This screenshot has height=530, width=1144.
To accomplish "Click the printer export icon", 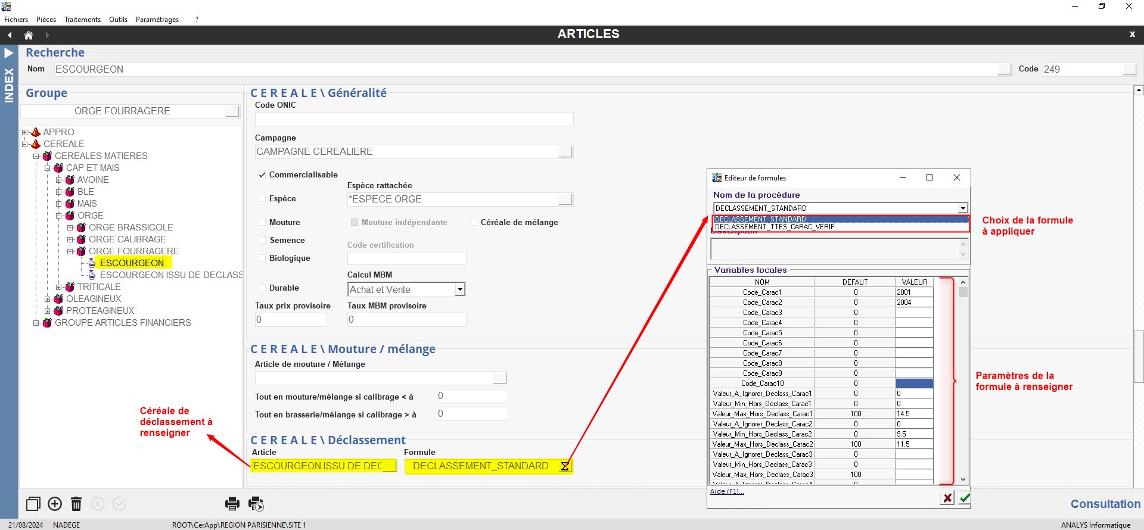I will click(256, 504).
